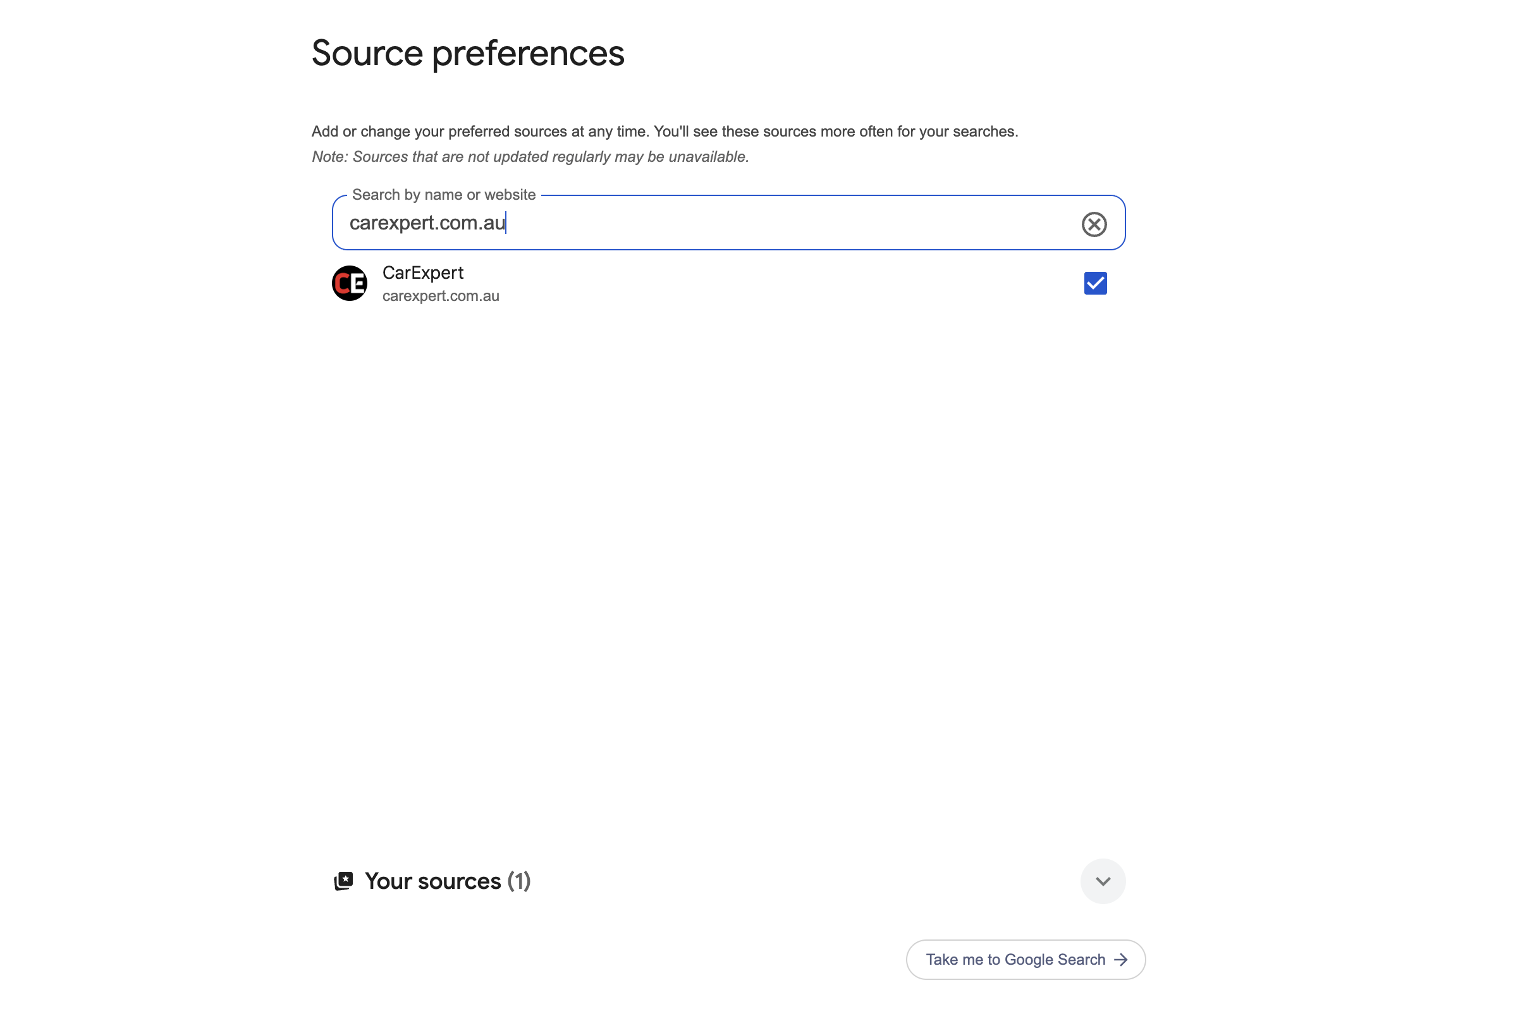Open the Your sources heading
This screenshot has height=1009, width=1513.
(432, 881)
